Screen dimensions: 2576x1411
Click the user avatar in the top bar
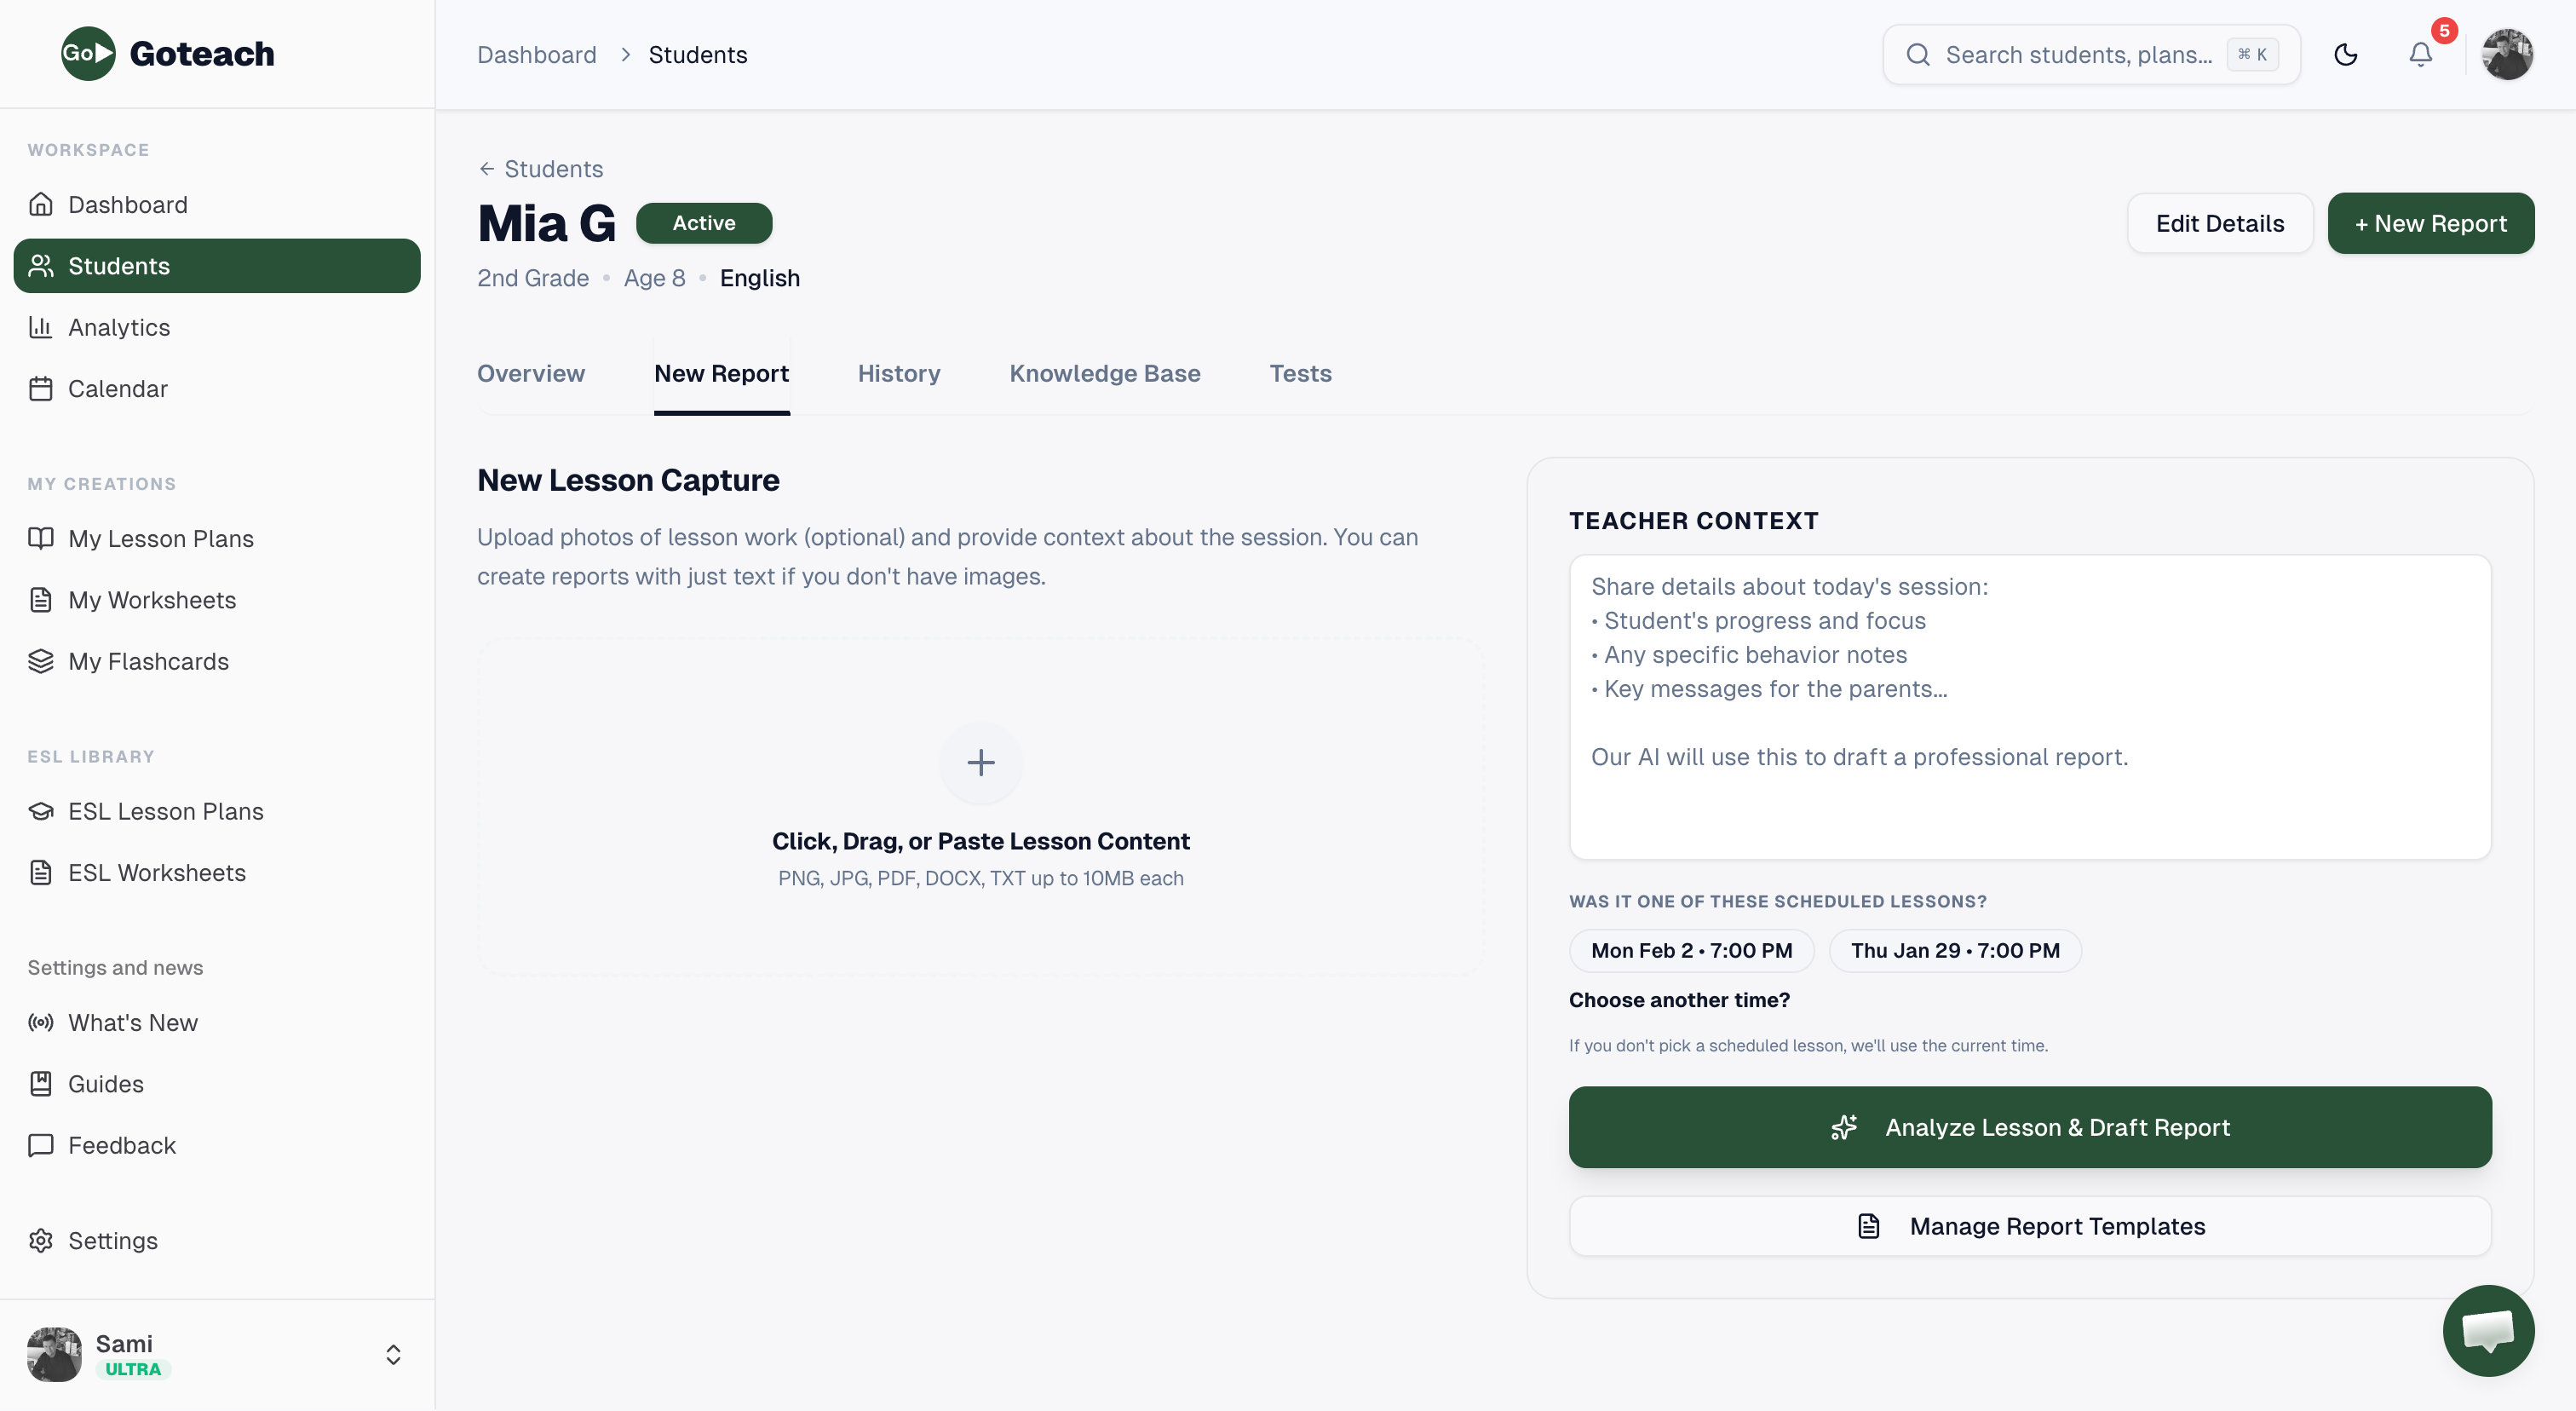click(x=2509, y=54)
